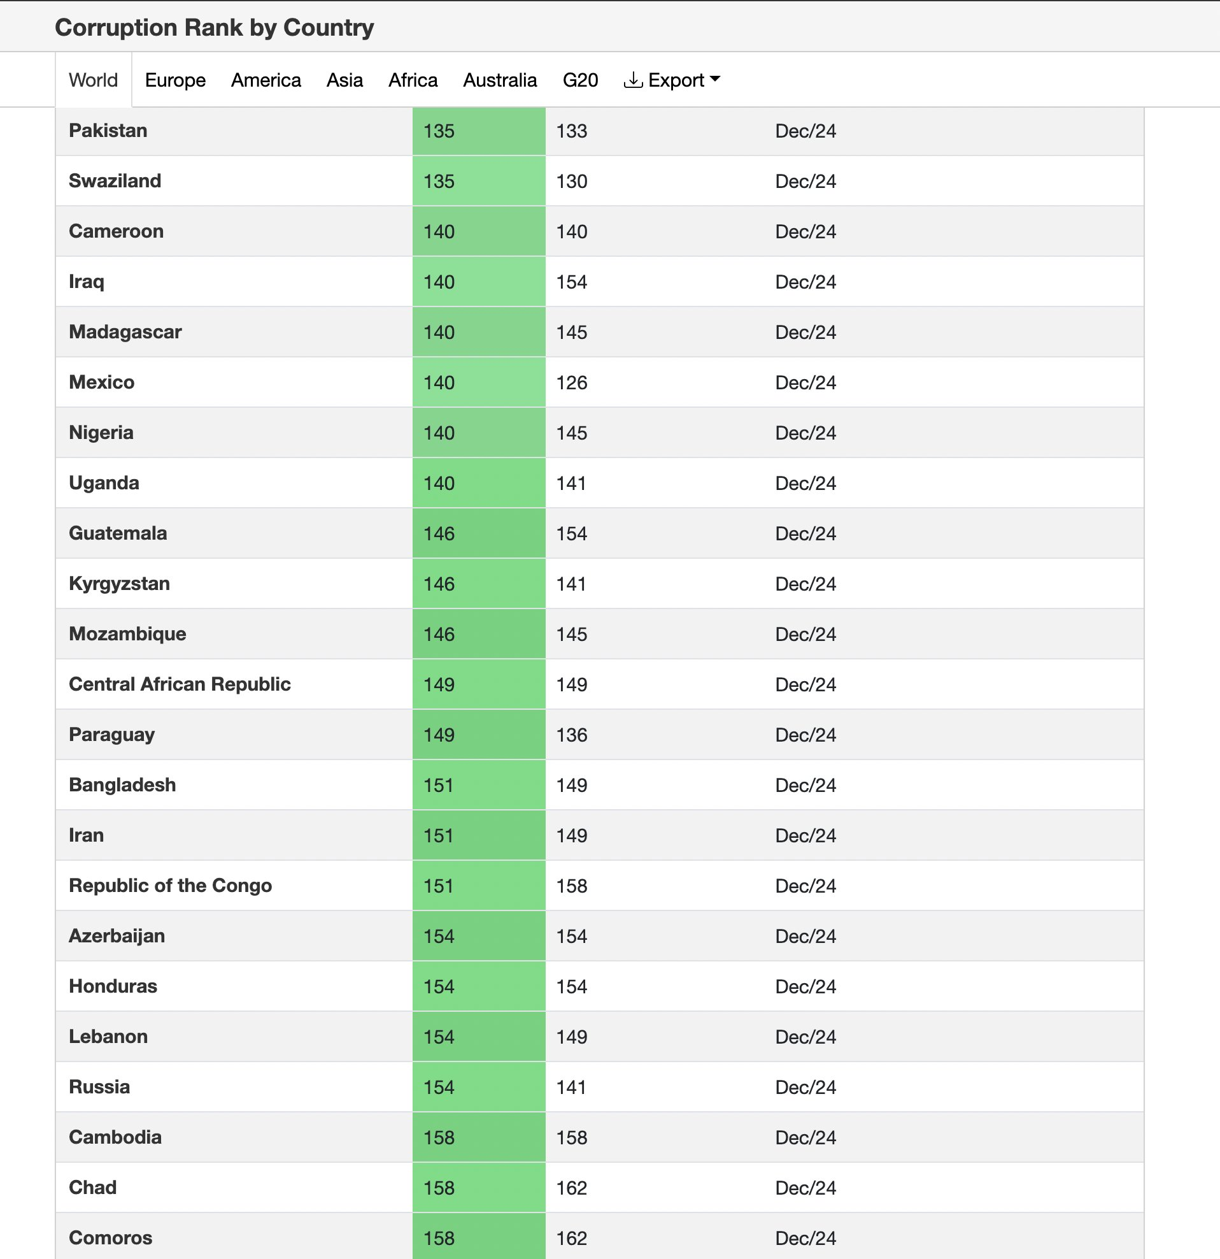Open the G20 tab
Image resolution: width=1220 pixels, height=1259 pixels.
(581, 80)
